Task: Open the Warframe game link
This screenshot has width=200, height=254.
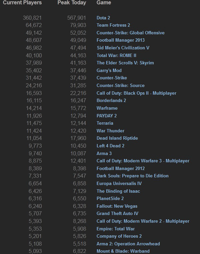Action: (107, 108)
